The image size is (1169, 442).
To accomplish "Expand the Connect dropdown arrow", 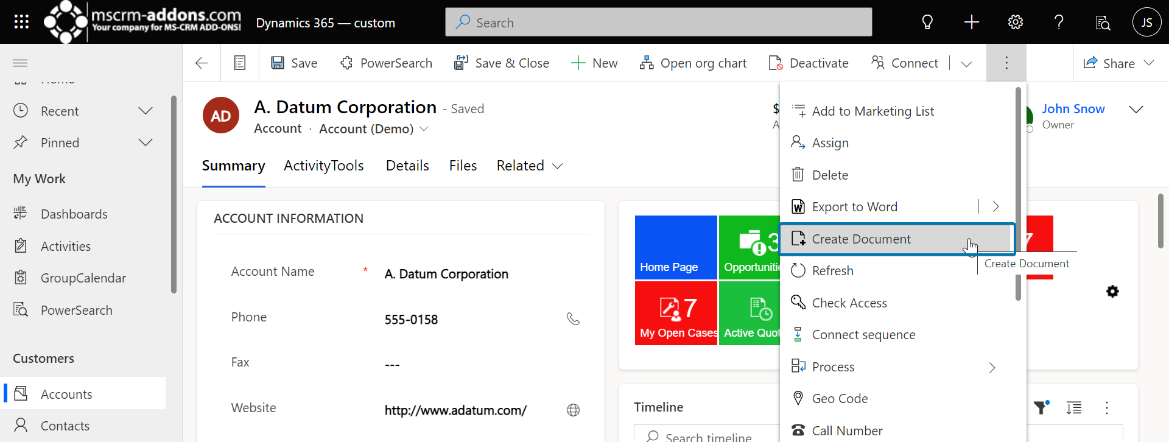I will pyautogui.click(x=966, y=63).
